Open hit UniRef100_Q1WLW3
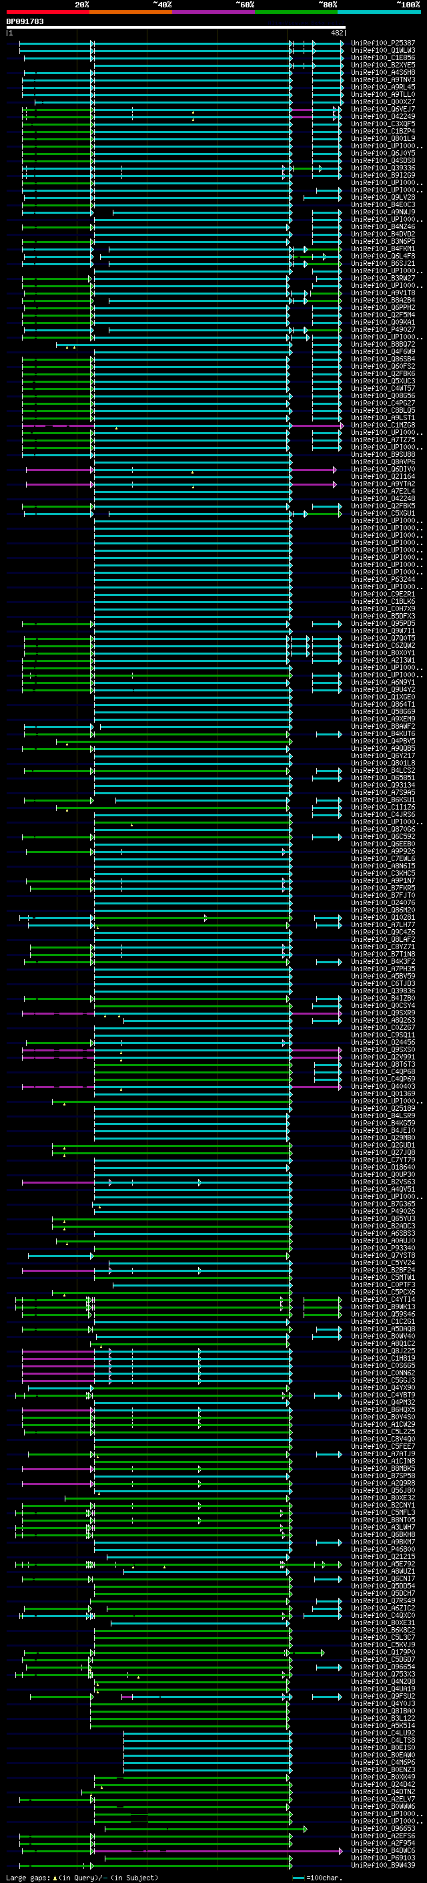The image size is (427, 1883). (x=383, y=51)
